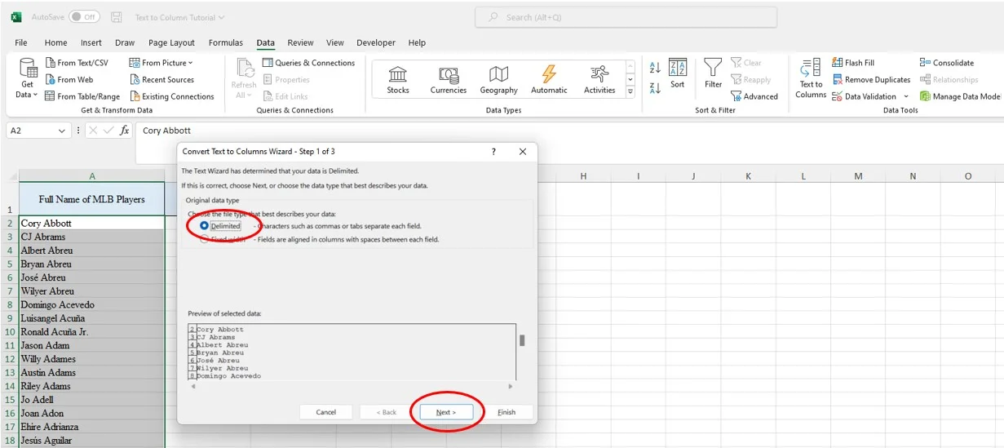Sort Z to A descending

click(655, 88)
